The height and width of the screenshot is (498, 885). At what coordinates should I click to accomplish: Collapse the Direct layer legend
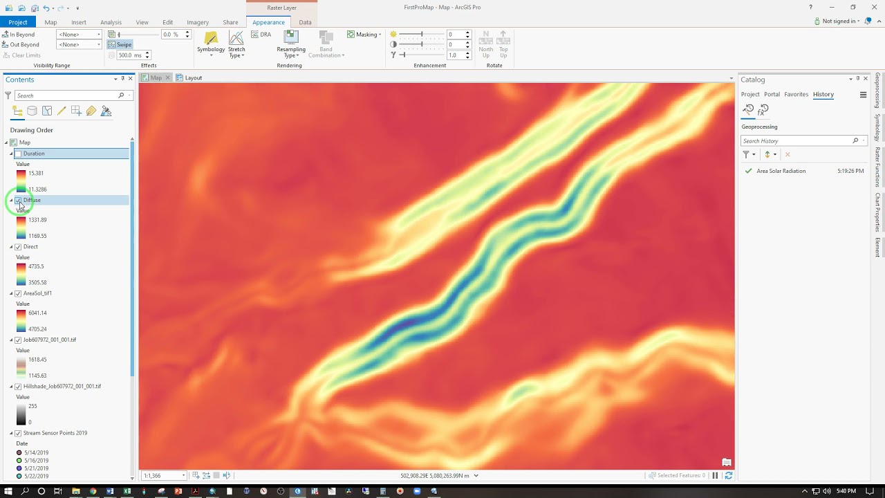[x=12, y=247]
